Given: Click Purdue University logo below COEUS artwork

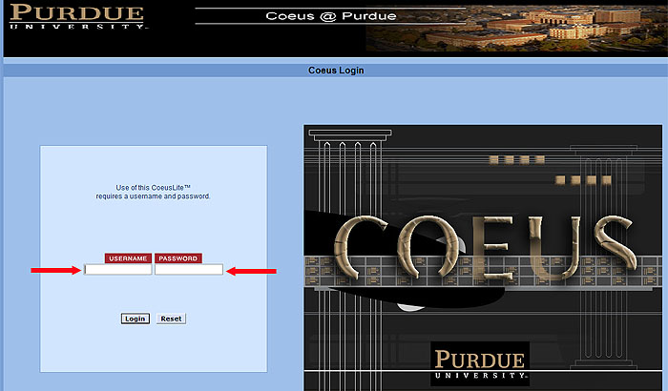Looking at the screenshot, I should 479,363.
